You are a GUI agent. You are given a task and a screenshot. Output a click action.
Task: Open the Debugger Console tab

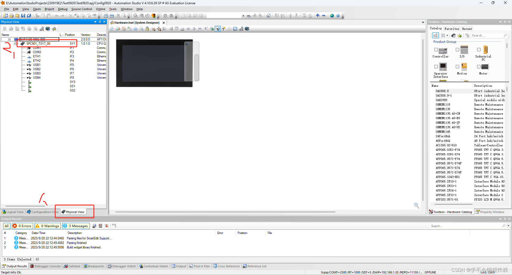(45, 266)
